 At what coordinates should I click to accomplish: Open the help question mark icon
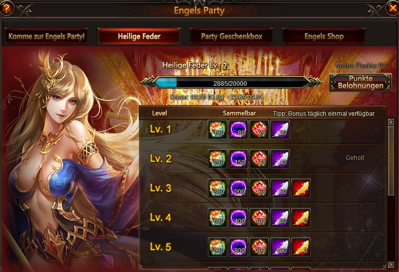(x=6, y=8)
